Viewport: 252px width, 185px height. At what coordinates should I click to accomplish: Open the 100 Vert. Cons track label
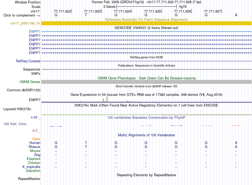coord(15,124)
